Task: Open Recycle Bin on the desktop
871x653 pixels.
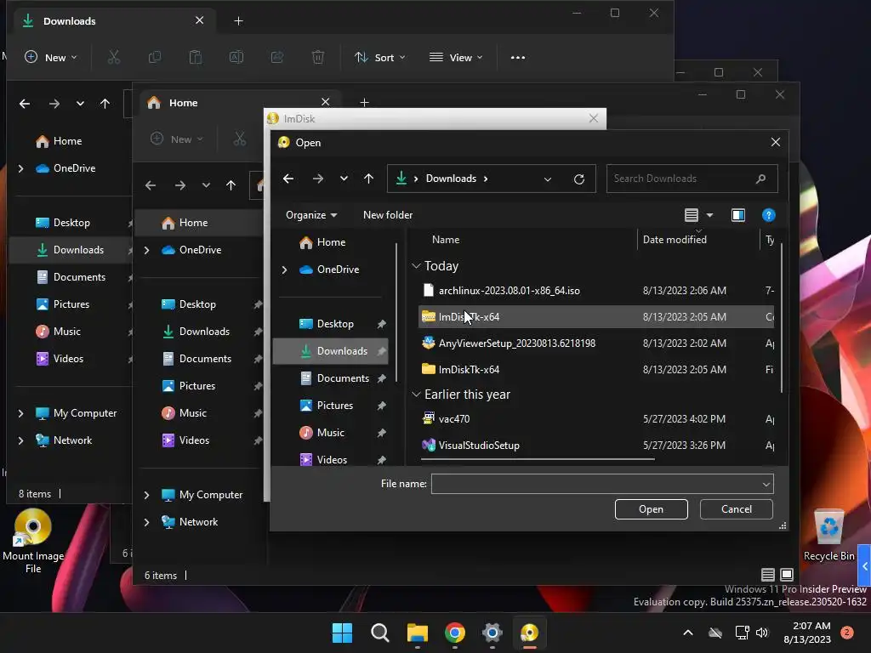Action: point(828,536)
